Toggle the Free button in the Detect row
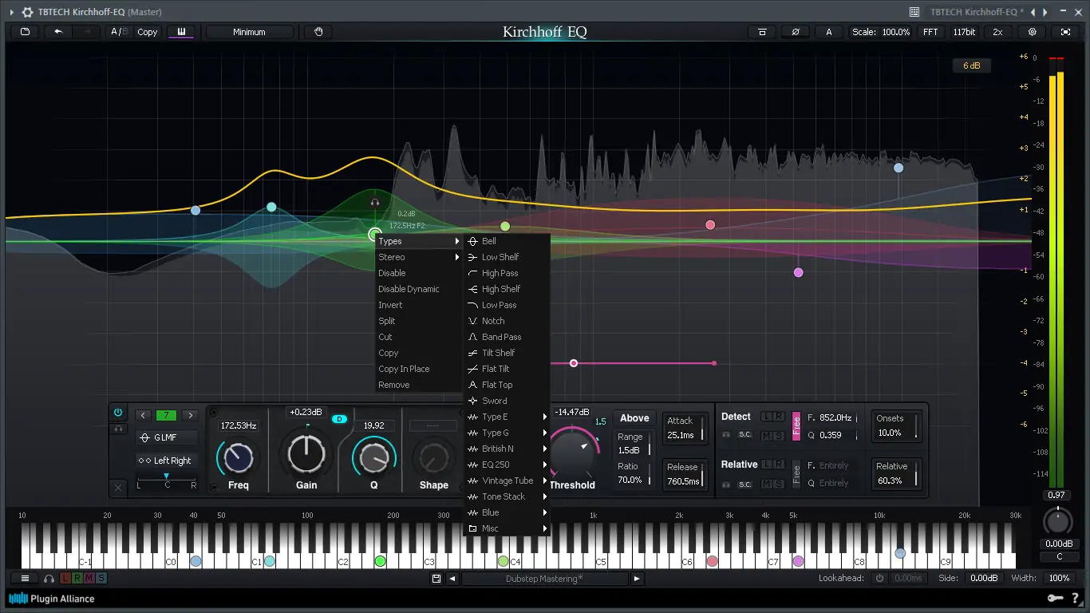This screenshot has height=613, width=1090. [796, 426]
